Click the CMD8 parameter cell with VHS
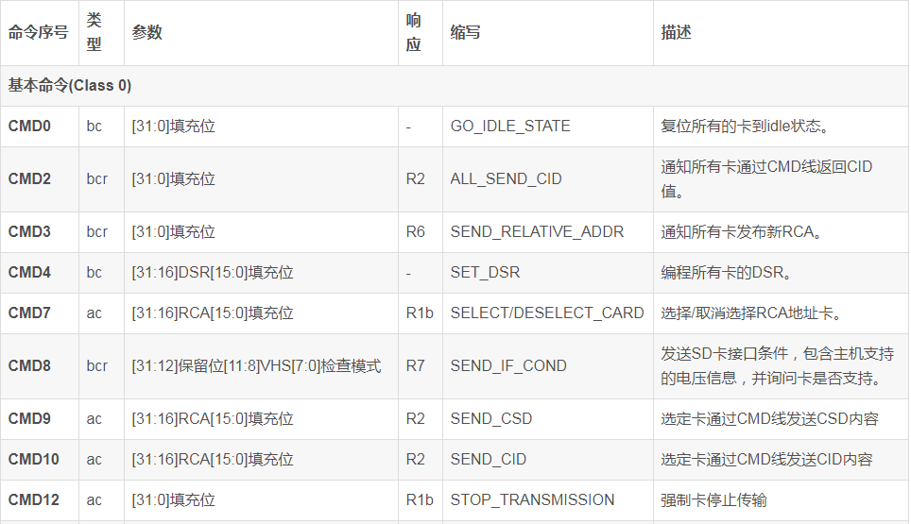The height and width of the screenshot is (524, 911). pyautogui.click(x=256, y=365)
